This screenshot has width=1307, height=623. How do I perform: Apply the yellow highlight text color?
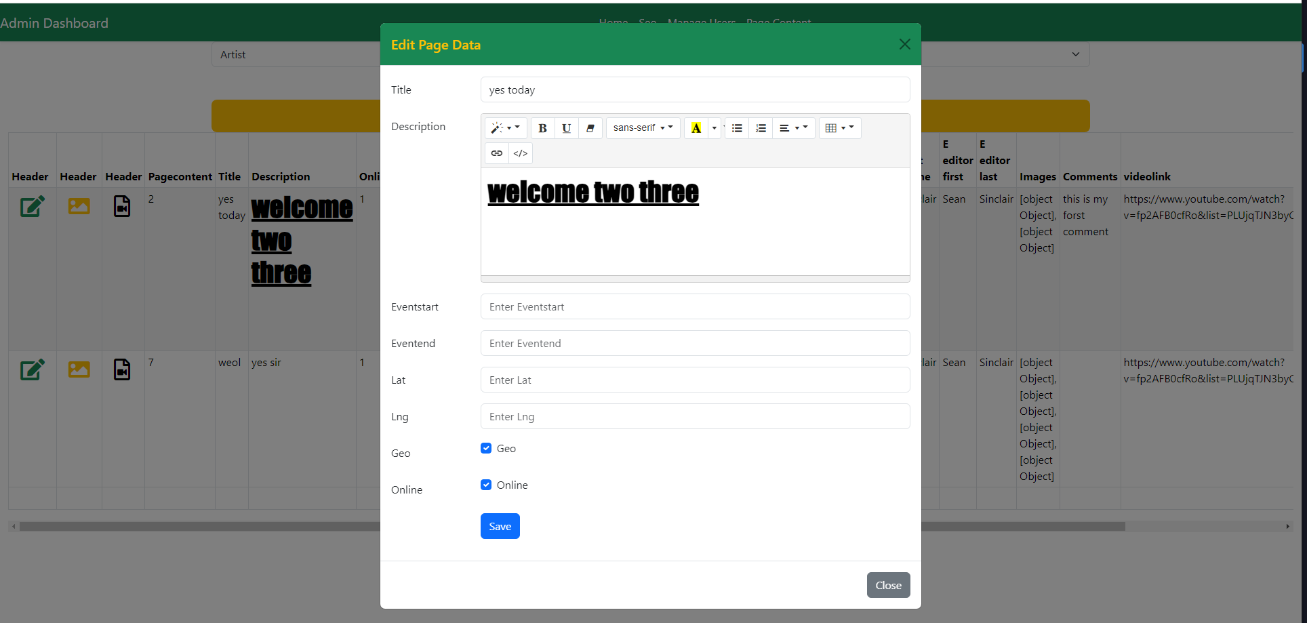point(696,127)
